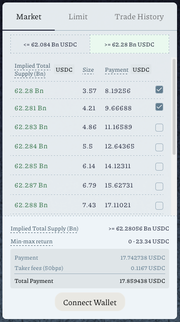Select the >= 62.28 Bn USDC option
The height and width of the screenshot is (322, 180).
(129, 44)
